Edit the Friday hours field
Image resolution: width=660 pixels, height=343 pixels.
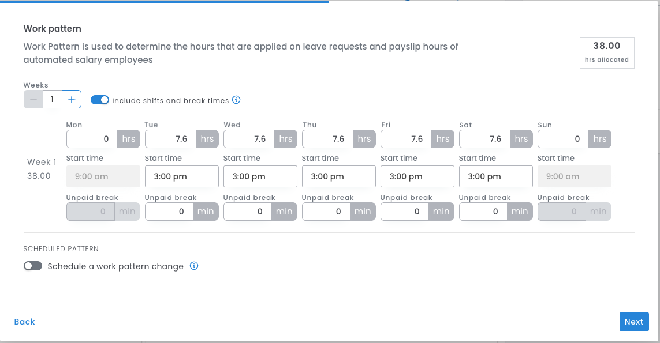tap(407, 139)
